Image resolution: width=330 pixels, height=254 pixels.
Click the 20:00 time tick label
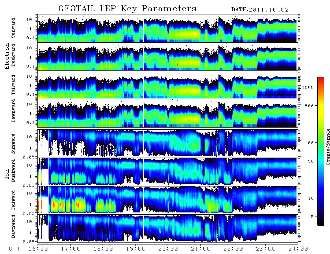(x=168, y=249)
